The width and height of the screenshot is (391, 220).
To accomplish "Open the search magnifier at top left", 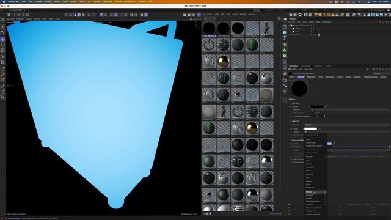I will pos(2,20).
